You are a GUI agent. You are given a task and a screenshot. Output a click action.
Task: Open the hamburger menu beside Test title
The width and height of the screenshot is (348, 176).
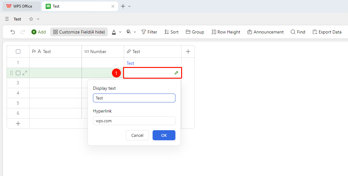pyautogui.click(x=7, y=19)
